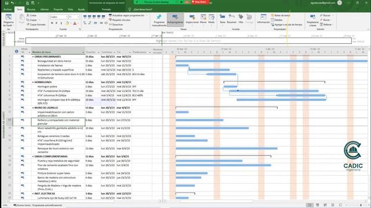371x208 pixels.
Task: Click the yellow background fill color button
Action: (67, 23)
